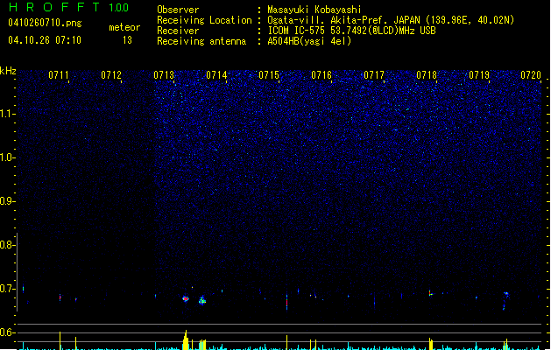Click the 0716 time marker

pos(321,75)
